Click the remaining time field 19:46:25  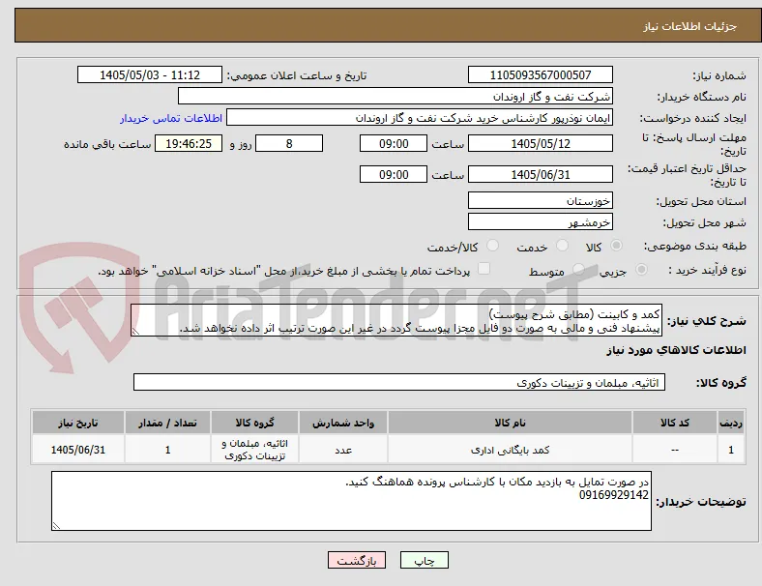click(x=189, y=143)
